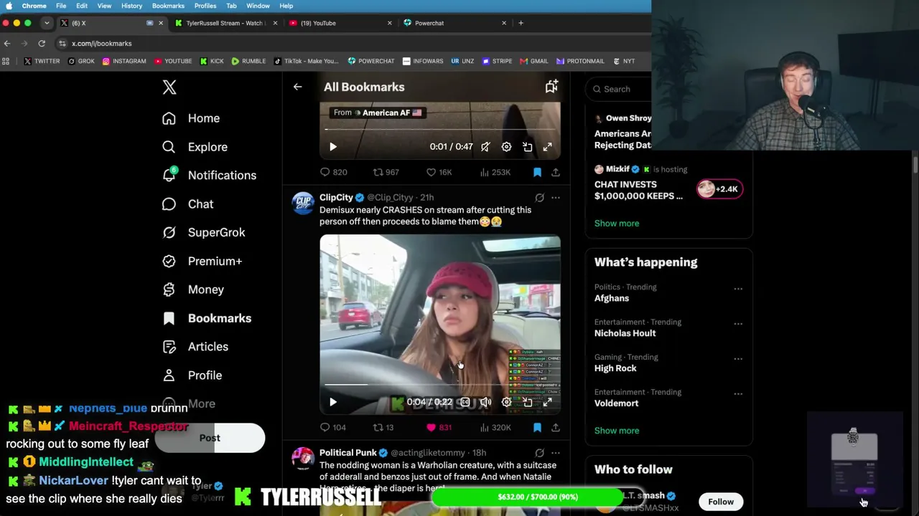Image resolution: width=919 pixels, height=516 pixels.
Task: Open more options for Voldemort trend
Action: pyautogui.click(x=738, y=394)
